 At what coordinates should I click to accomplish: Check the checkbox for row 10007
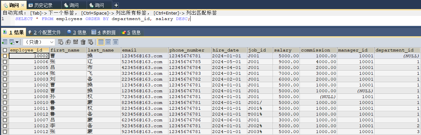click(5, 120)
